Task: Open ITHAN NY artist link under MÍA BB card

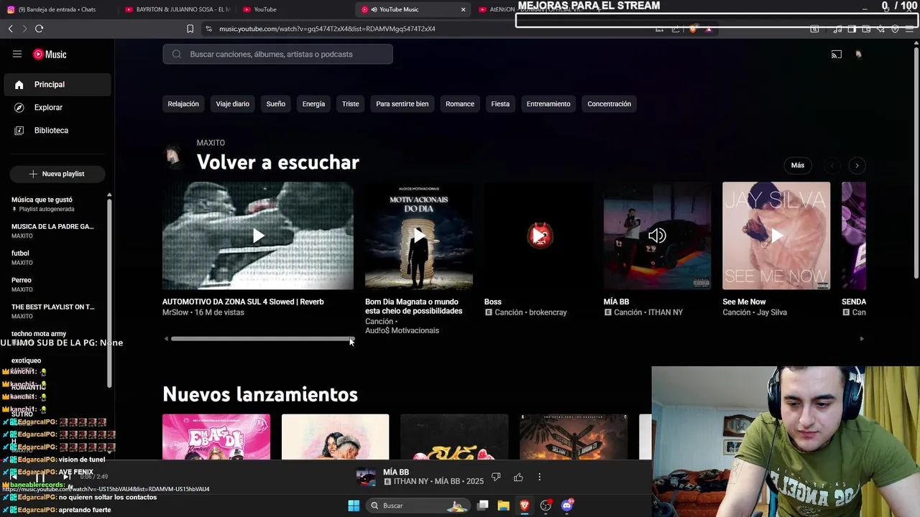Action: coord(665,312)
